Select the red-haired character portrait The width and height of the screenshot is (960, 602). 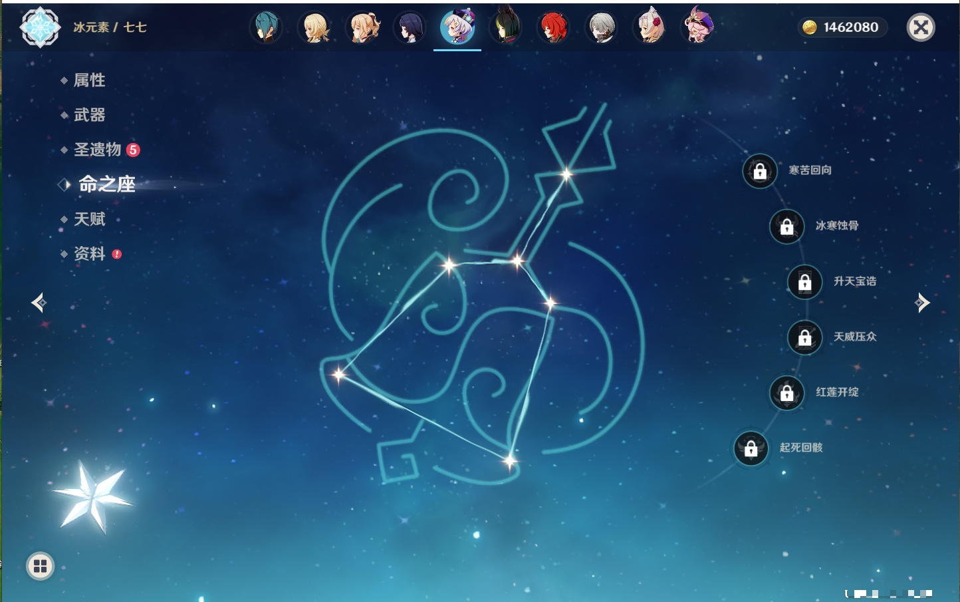click(x=553, y=28)
